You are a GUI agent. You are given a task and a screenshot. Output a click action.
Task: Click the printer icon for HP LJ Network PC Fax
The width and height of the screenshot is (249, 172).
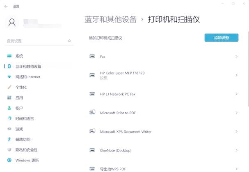point(92,94)
